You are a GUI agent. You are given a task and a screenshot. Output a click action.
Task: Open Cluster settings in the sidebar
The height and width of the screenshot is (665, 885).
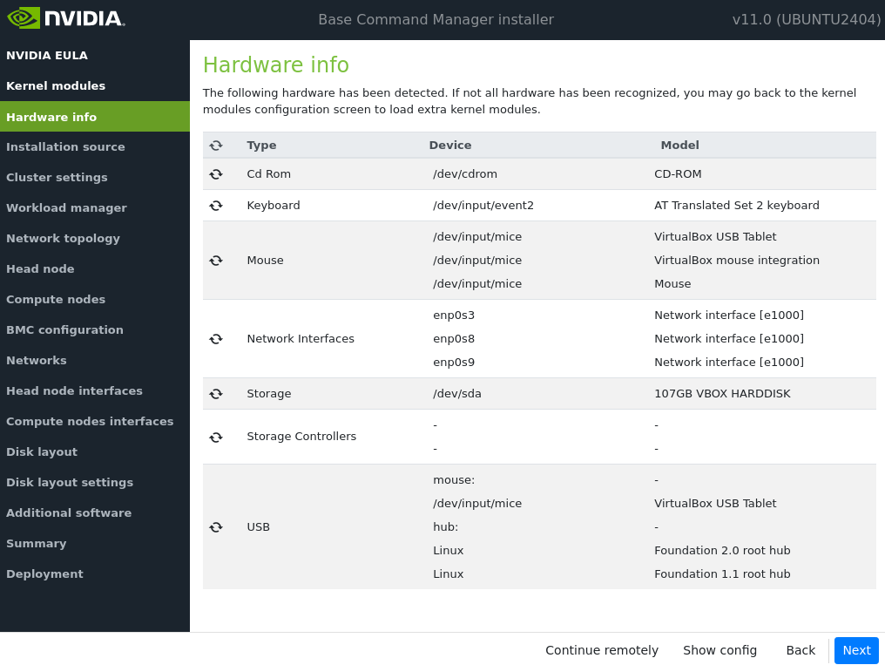click(x=95, y=177)
